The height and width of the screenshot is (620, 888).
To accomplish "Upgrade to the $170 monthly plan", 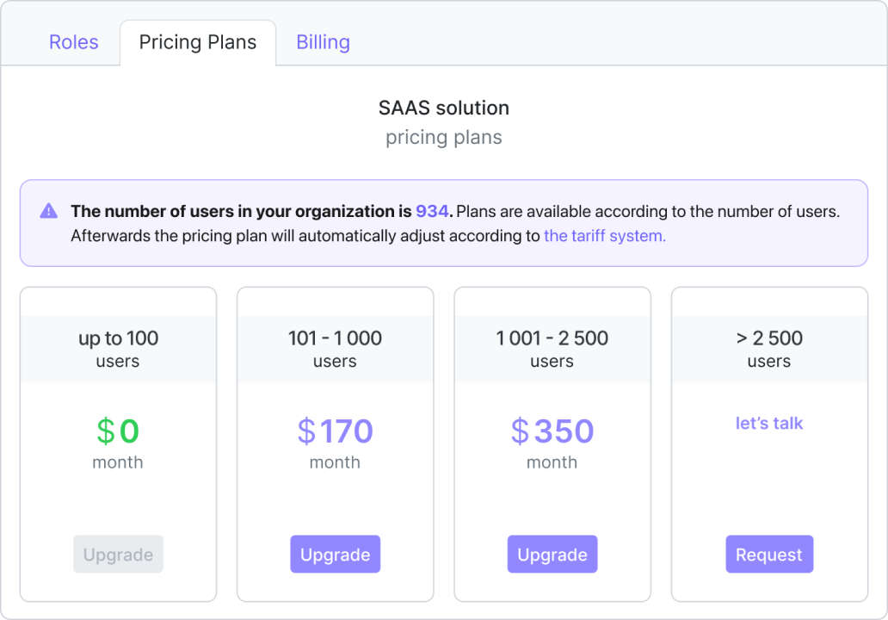I will pos(335,555).
